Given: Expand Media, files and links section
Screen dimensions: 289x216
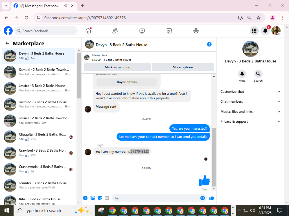Looking at the screenshot, I should (250, 111).
